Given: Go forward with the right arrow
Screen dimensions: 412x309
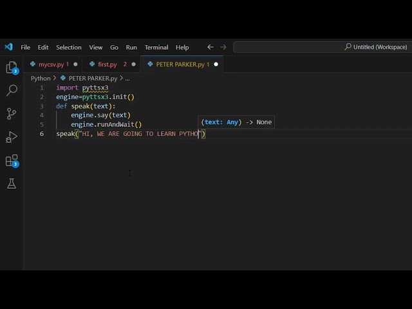Looking at the screenshot, I should [223, 47].
